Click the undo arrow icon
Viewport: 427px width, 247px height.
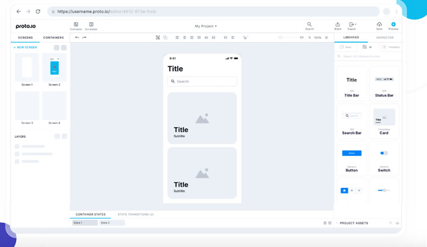tap(77, 37)
